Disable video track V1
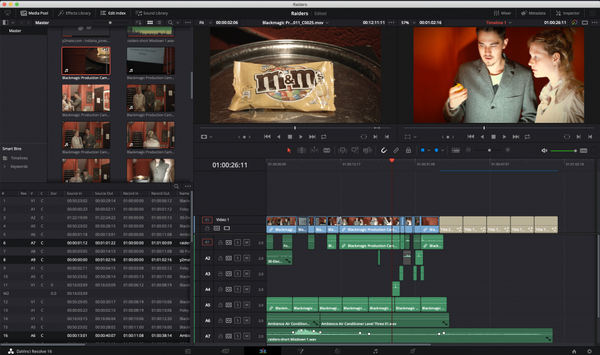The image size is (600, 355). click(227, 228)
